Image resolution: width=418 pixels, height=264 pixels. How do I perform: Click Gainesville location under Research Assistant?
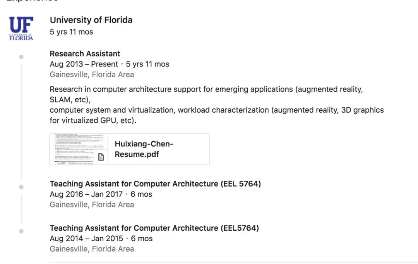pos(92,74)
